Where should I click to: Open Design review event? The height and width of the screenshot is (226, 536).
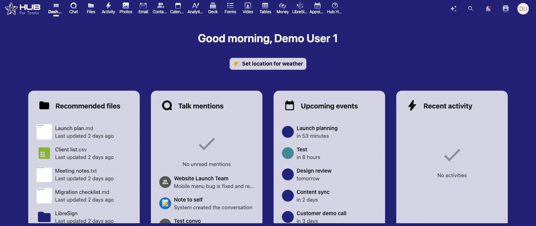[x=329, y=174]
